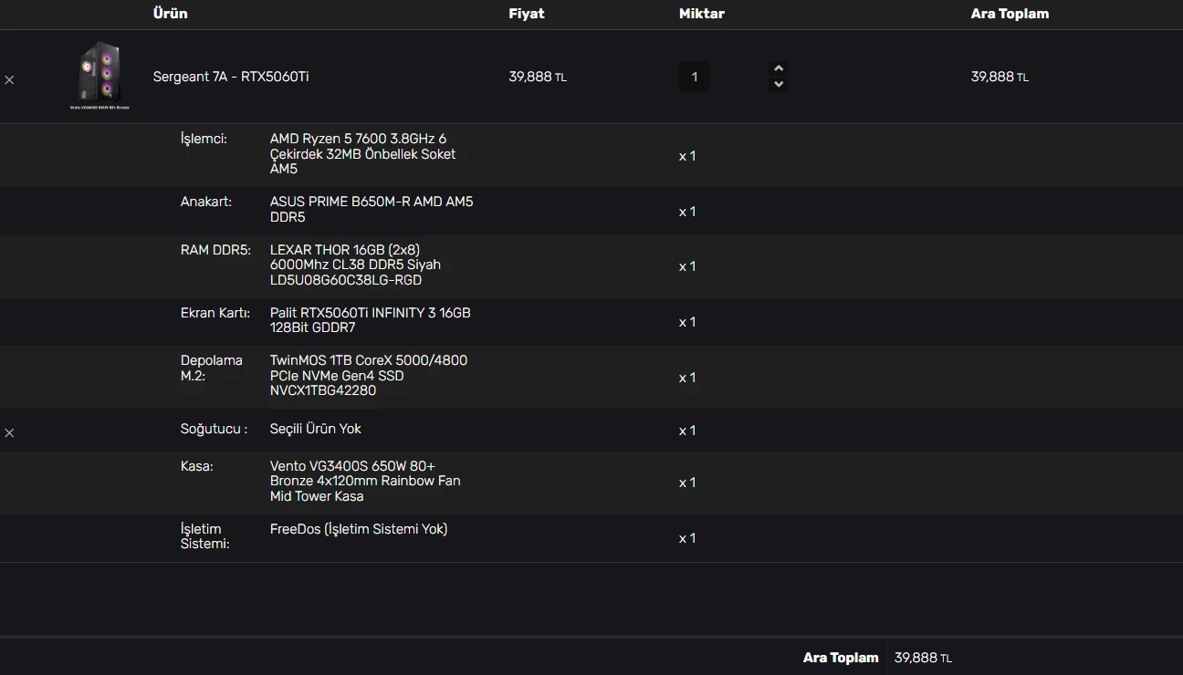Remove the Soğutucu row with its X icon

pyautogui.click(x=9, y=432)
